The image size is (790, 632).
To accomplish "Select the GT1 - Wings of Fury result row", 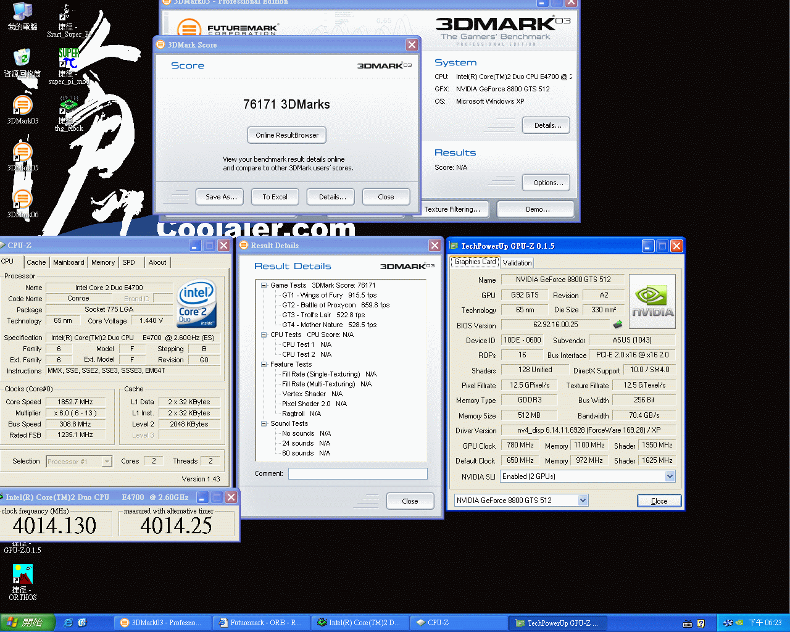I will click(329, 295).
